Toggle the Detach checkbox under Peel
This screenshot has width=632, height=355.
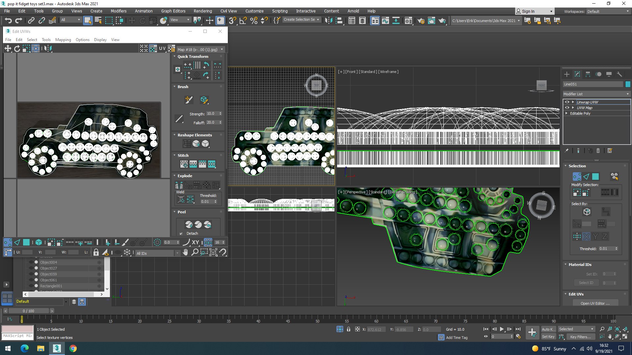coord(181,234)
